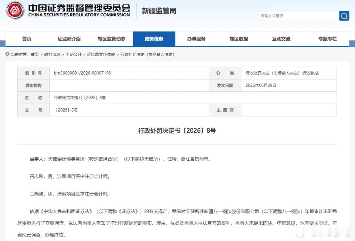Image resolution: width=355 pixels, height=241 pixels.
Task: Focus the 请输入关键字 search field
Action: click(299, 16)
